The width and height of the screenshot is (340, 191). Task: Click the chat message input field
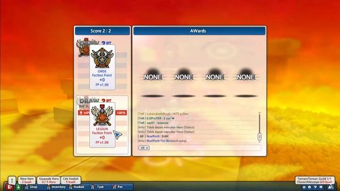(205, 147)
